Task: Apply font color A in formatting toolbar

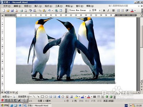Action: click(x=132, y=11)
